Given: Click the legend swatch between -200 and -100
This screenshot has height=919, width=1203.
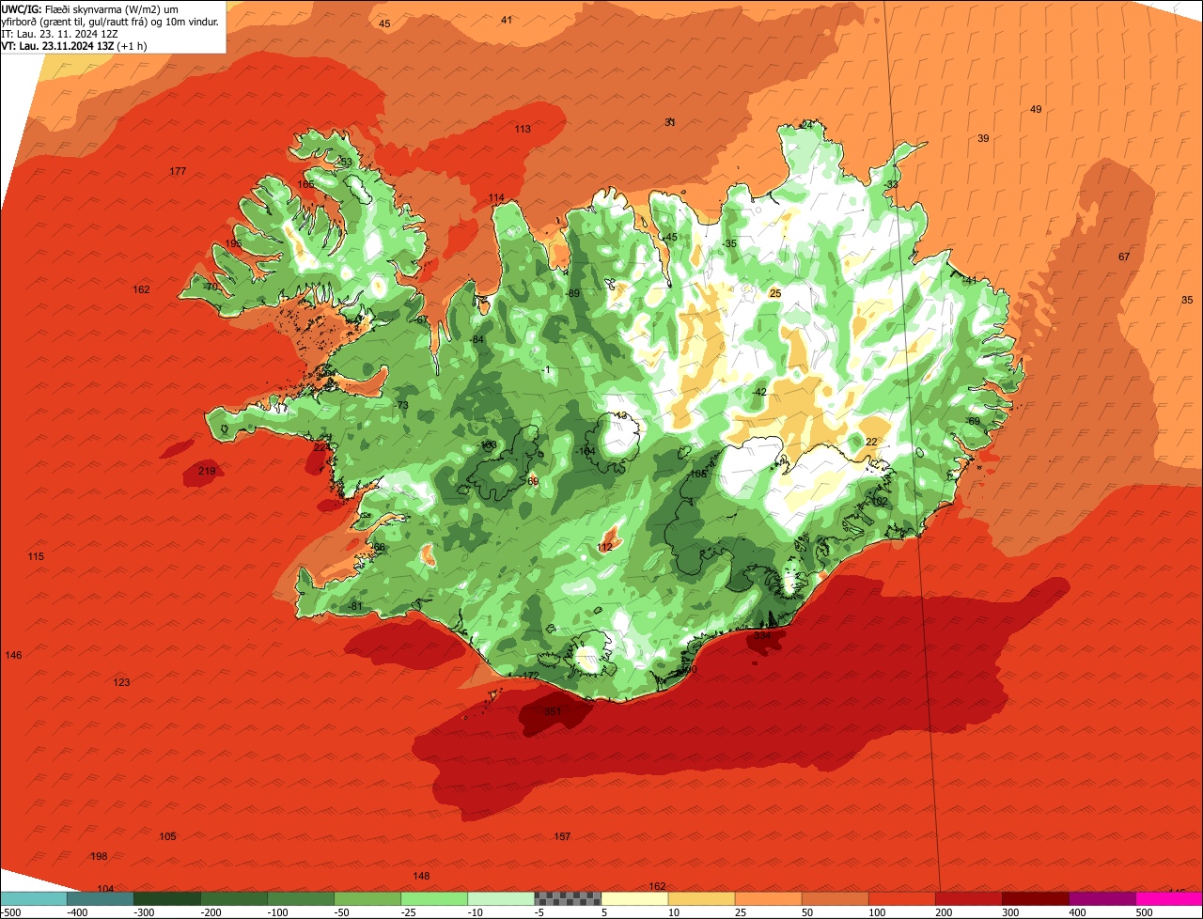Looking at the screenshot, I should pyautogui.click(x=233, y=898).
